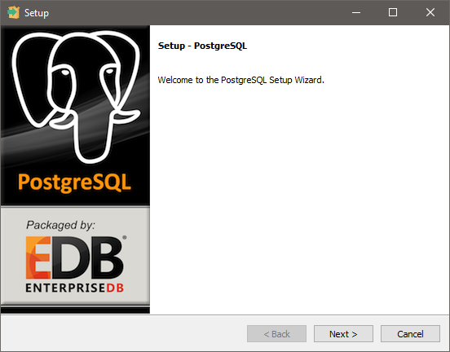Click the "Setup" title text in title bar
Image resolution: width=450 pixels, height=352 pixels.
[37, 13]
